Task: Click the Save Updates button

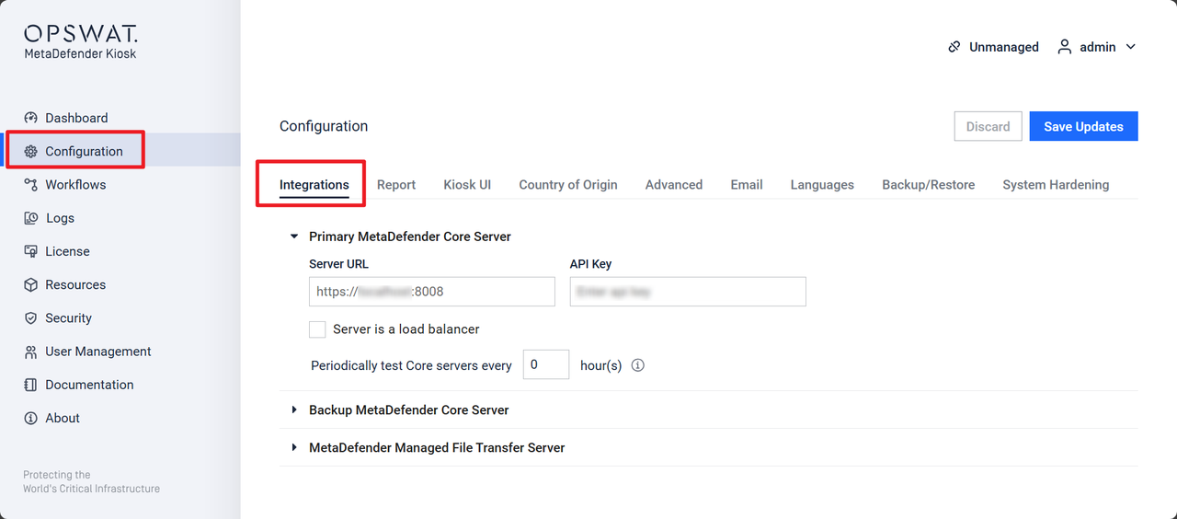Action: [1084, 126]
